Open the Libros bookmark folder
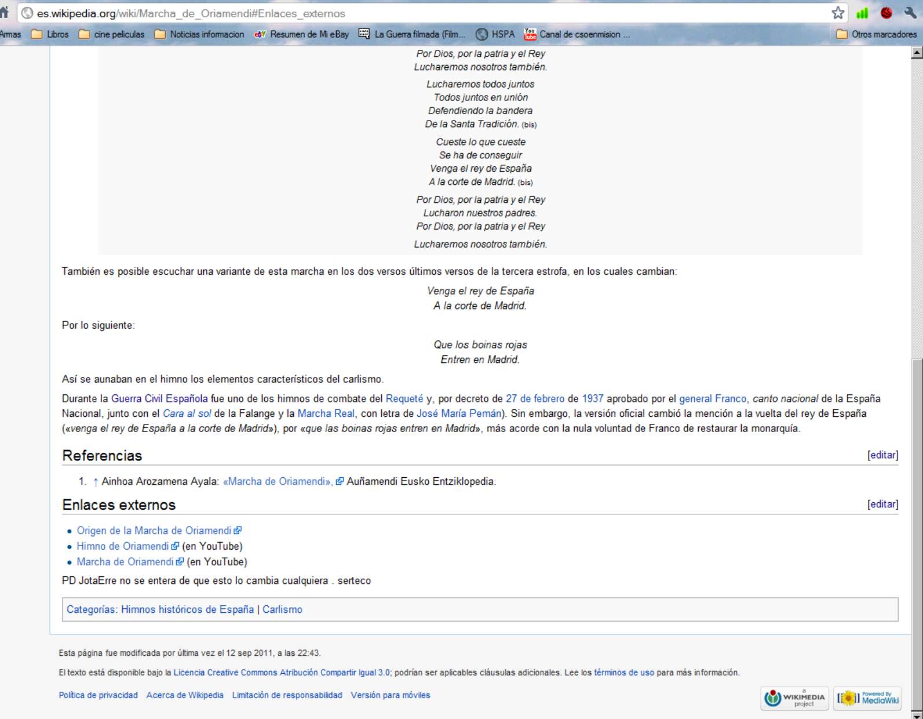 pos(50,34)
